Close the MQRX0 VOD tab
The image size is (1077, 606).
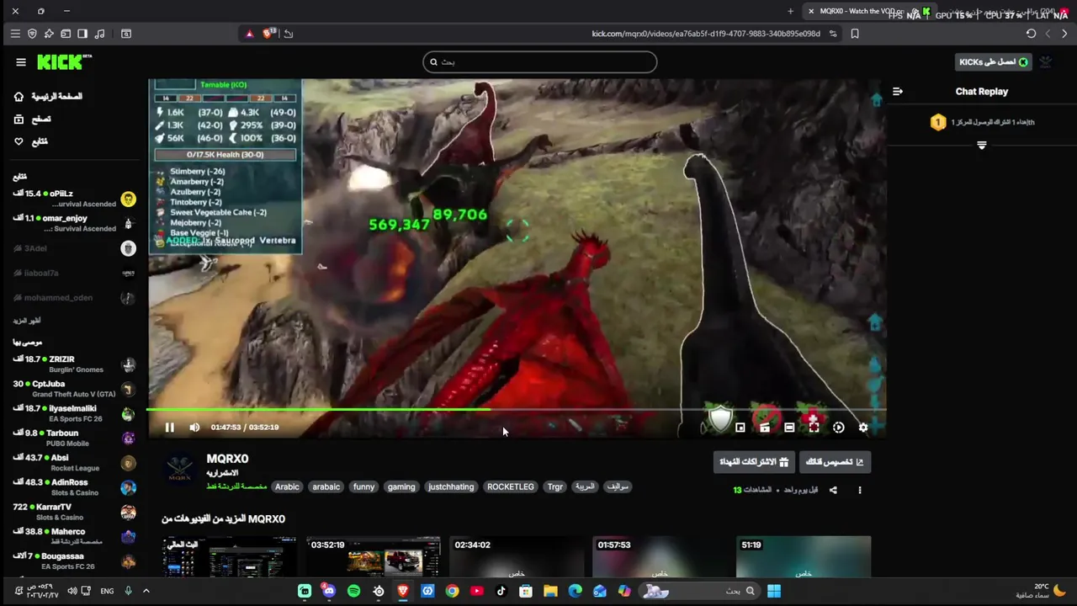(x=810, y=11)
